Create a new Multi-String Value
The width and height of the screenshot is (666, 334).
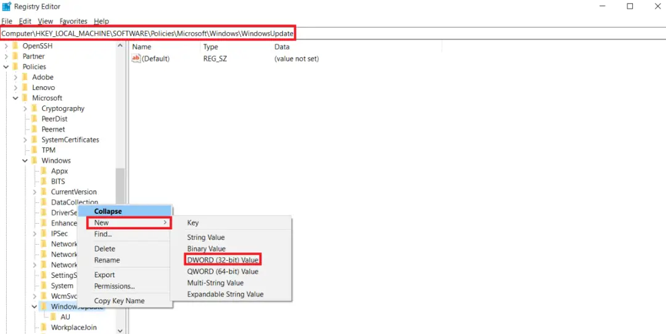click(x=231, y=283)
